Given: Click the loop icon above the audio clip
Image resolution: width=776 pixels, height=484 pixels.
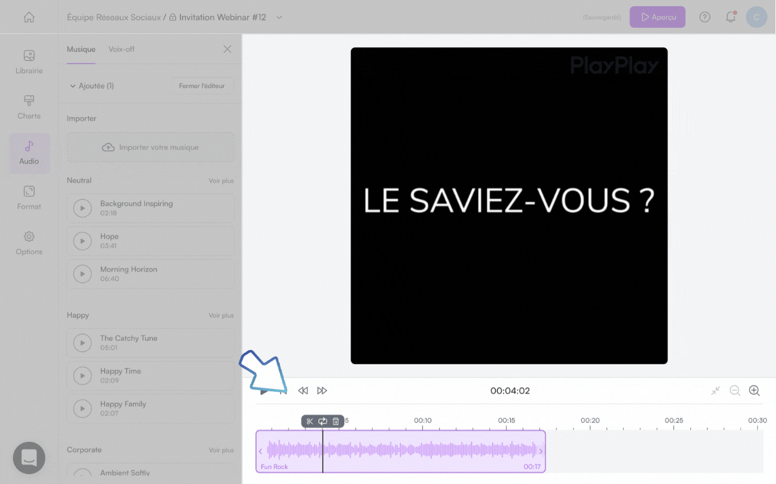Looking at the screenshot, I should [x=323, y=421].
